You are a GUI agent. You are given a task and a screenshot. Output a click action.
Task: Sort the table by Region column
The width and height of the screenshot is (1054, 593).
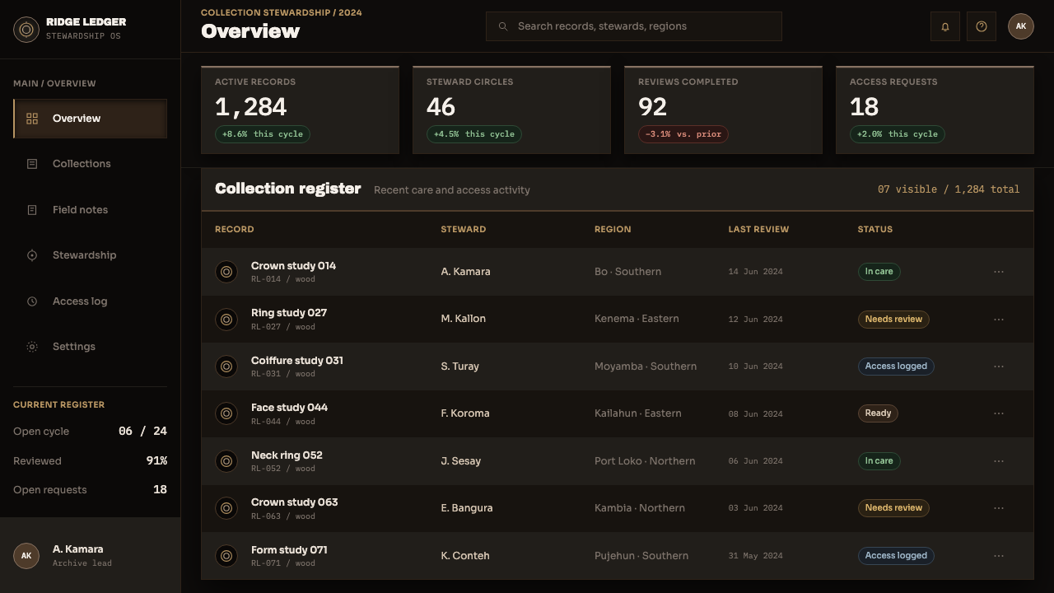tap(613, 229)
